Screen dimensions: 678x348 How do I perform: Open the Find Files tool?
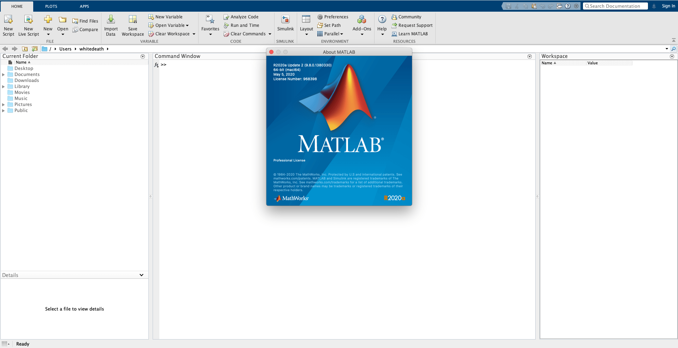pyautogui.click(x=85, y=21)
